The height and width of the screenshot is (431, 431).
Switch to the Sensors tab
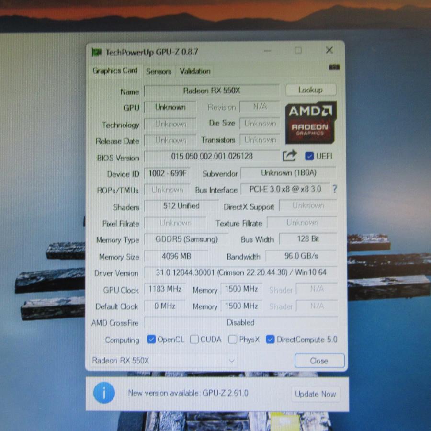point(159,71)
